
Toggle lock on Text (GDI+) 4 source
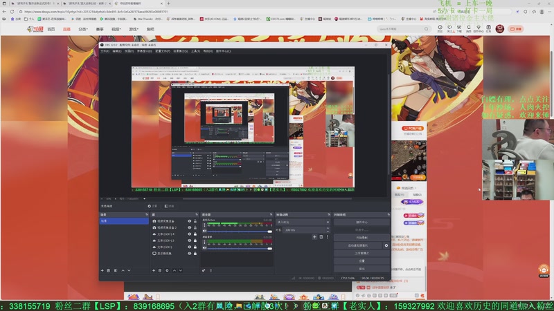(x=195, y=234)
